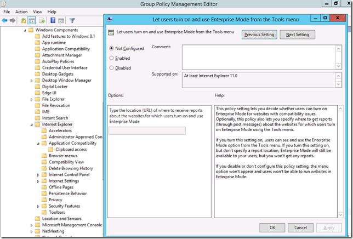Open the Action menu
Image resolution: width=353 pixels, height=239 pixels.
pos(21,12)
